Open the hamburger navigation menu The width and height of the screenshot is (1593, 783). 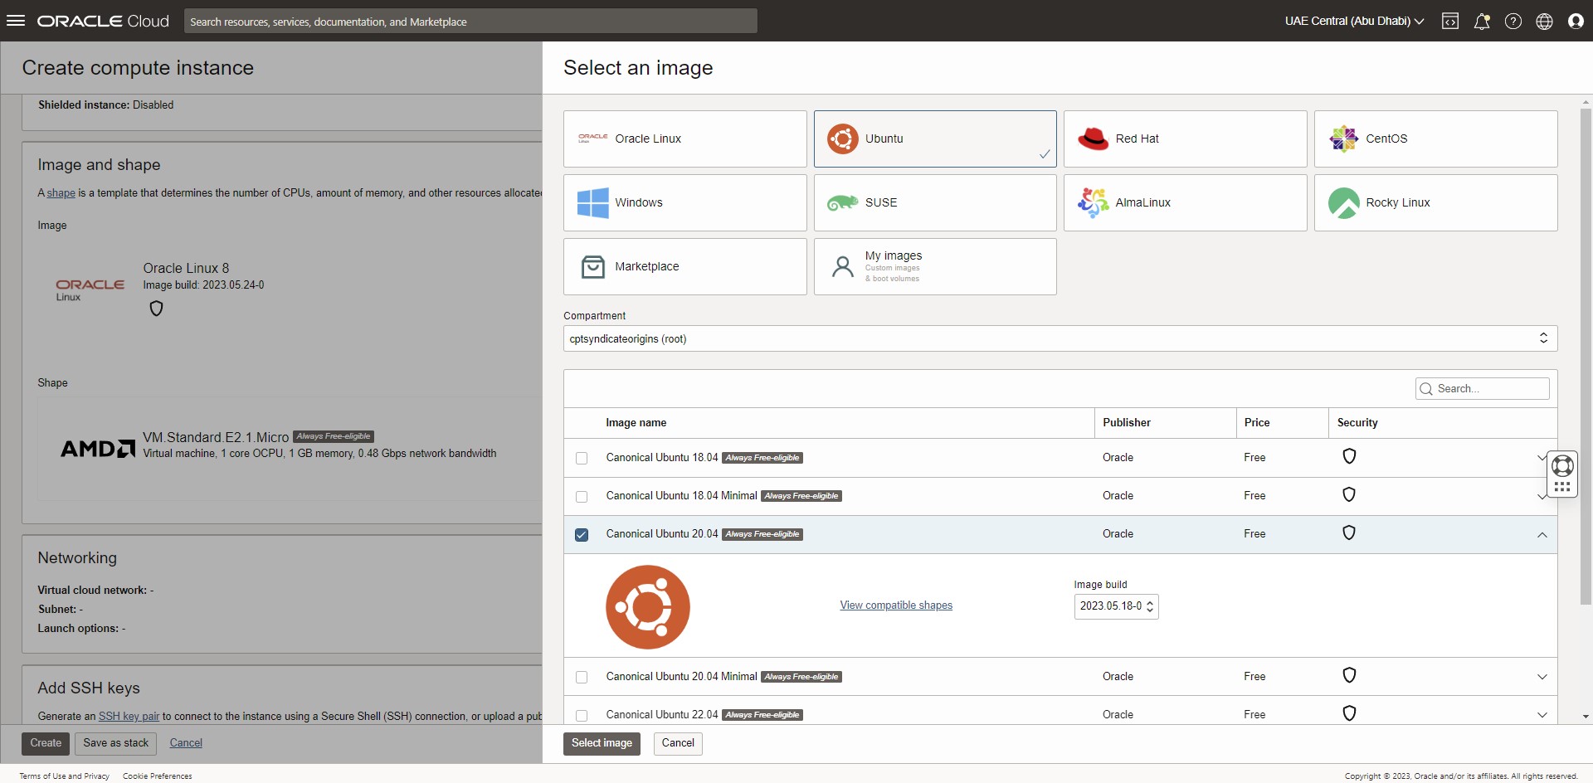(x=17, y=21)
